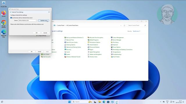The width and height of the screenshot is (186, 104).
Task: Show hidden system tray icons chevron
Action: click(160, 102)
